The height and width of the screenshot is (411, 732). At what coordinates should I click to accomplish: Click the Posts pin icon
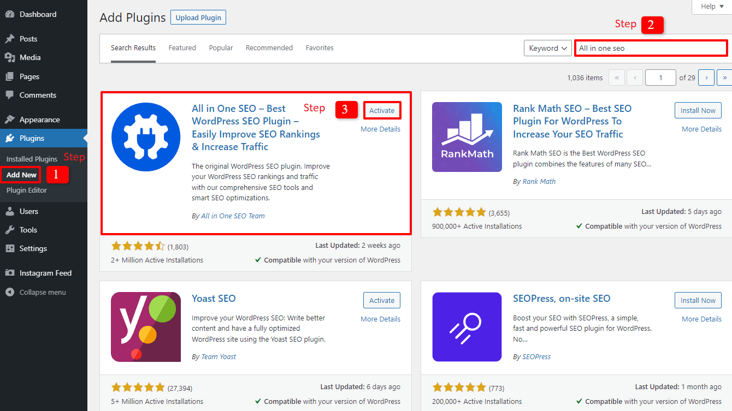(x=9, y=39)
